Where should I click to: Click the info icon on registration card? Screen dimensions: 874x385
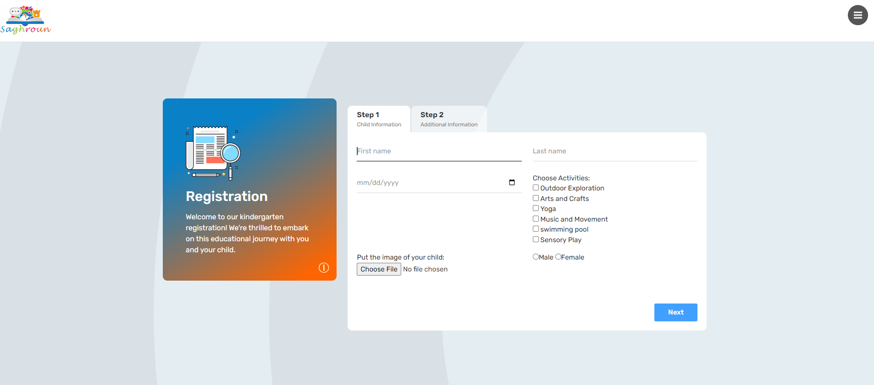[x=324, y=268]
